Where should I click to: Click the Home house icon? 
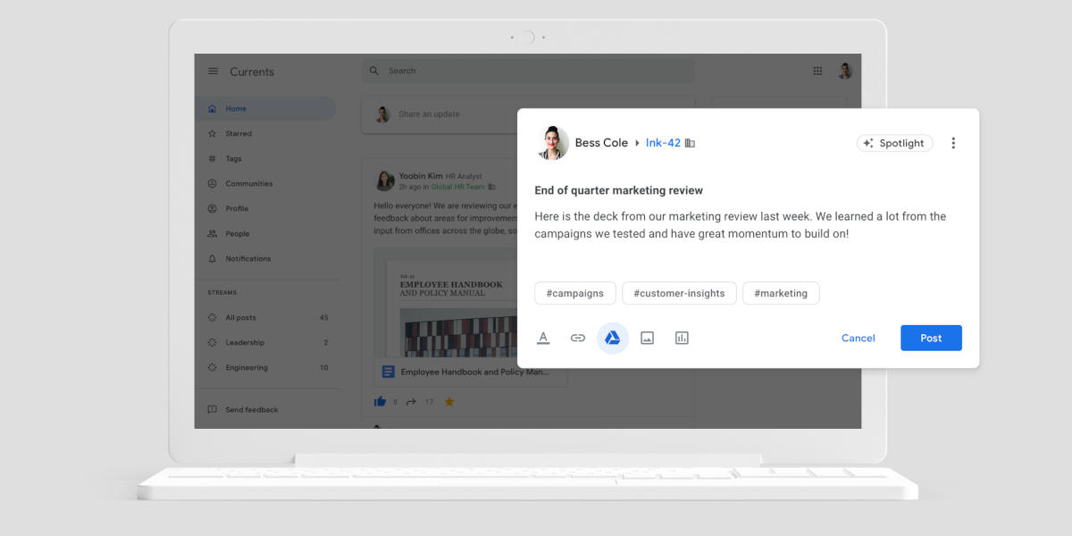tap(212, 109)
